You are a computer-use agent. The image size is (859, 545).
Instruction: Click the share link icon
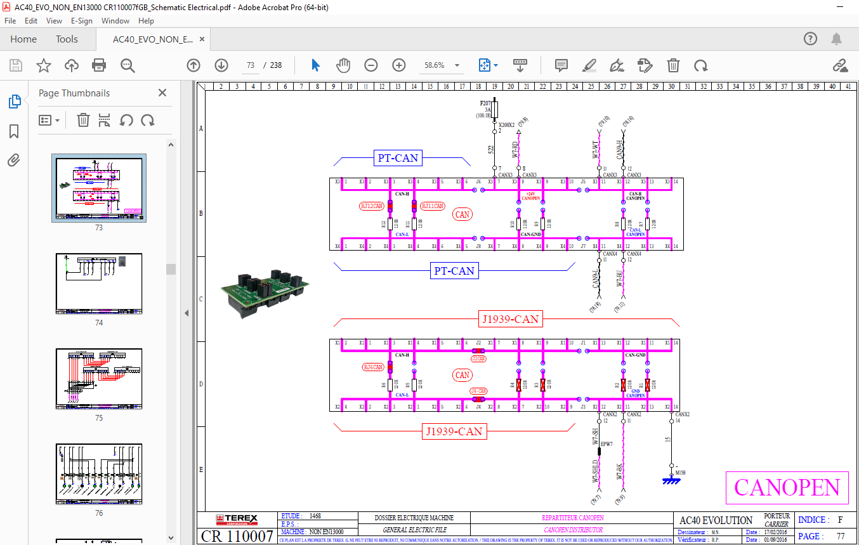(840, 65)
